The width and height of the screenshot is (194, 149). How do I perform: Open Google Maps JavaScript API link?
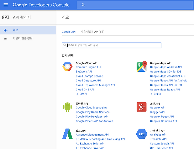tap(168, 76)
